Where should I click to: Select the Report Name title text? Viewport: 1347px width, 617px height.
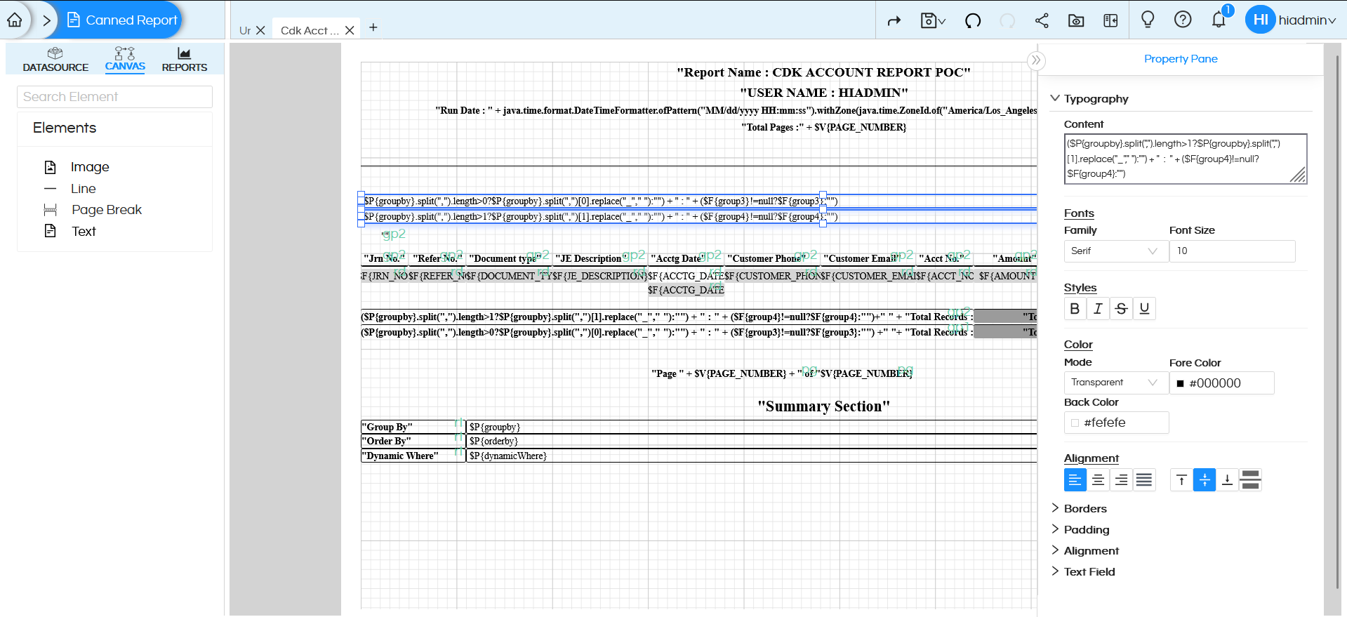tap(823, 72)
